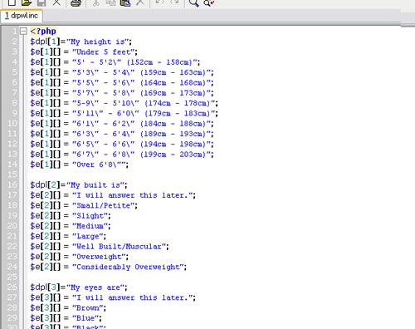The image size is (415, 329).
Task: Copy selection with the copy toolbar icon
Action: [110, 2]
